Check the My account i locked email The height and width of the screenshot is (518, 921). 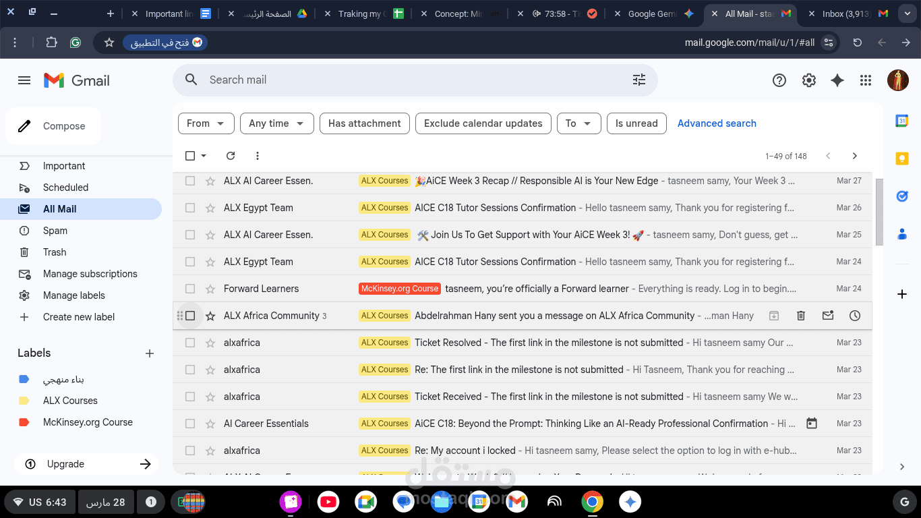click(x=190, y=451)
